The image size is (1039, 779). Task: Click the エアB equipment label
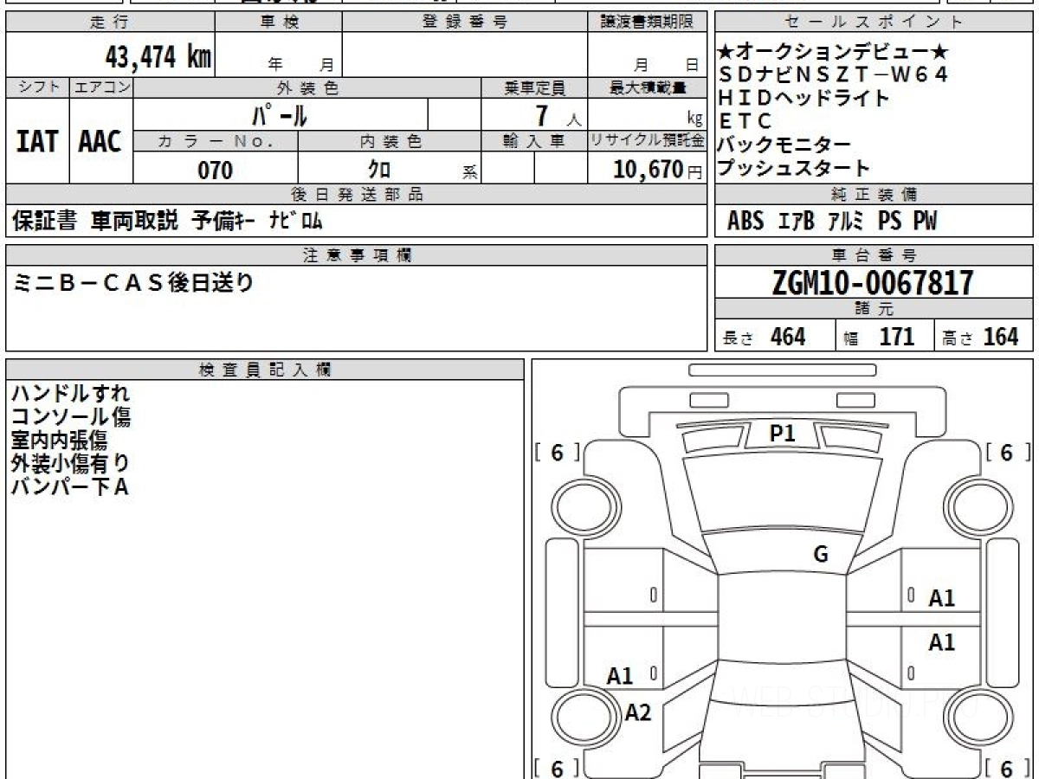(x=796, y=222)
